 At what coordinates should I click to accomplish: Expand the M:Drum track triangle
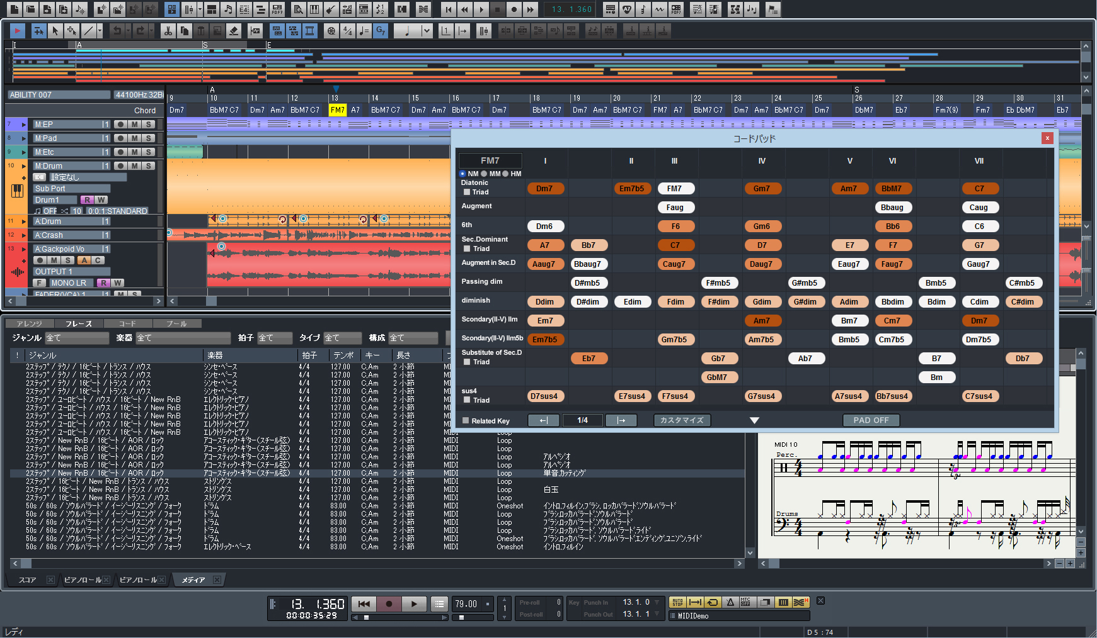point(24,166)
